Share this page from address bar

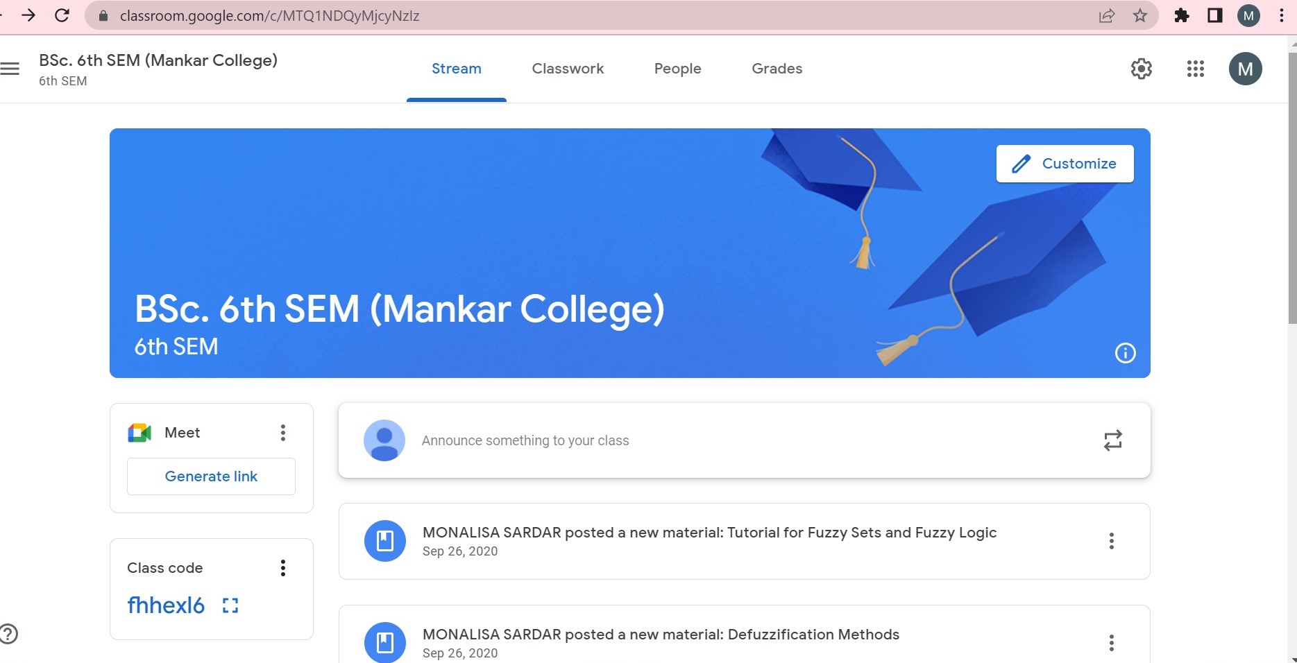(1107, 15)
